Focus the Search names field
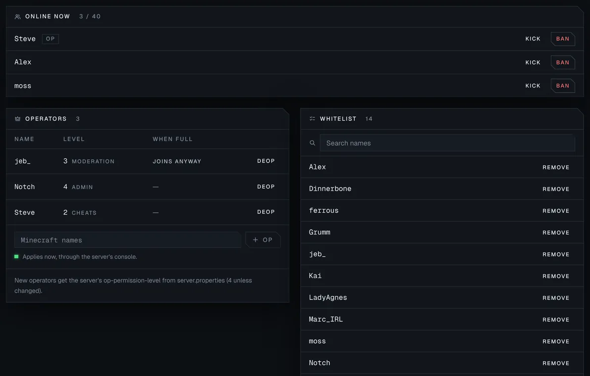Viewport: 590px width, 376px height. click(447, 143)
